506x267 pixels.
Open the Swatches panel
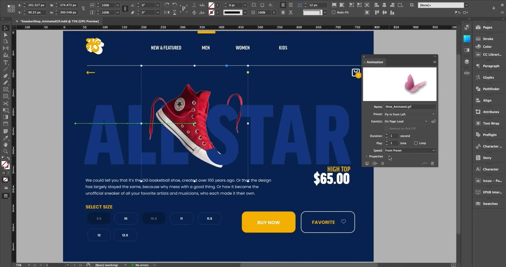(x=490, y=204)
